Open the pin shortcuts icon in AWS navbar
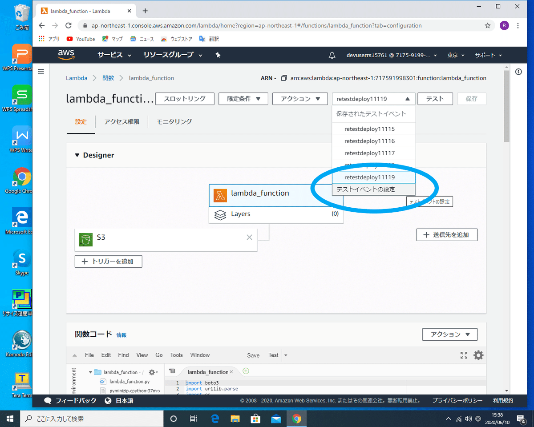The image size is (534, 427). pos(218,55)
